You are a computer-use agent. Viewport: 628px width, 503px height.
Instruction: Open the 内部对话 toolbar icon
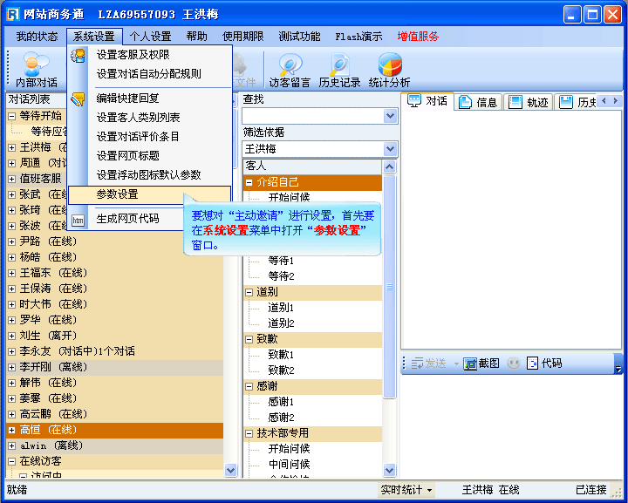(36, 70)
